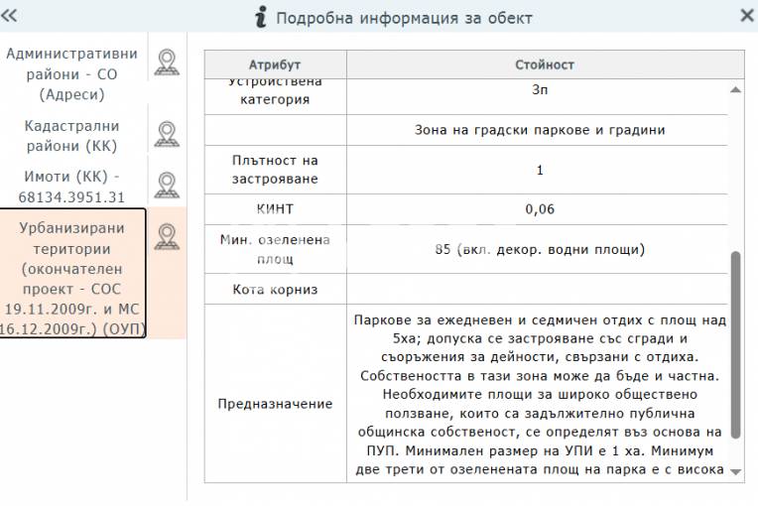Collapse panel with double chevron icon
This screenshot has width=758, height=506.
point(9,16)
